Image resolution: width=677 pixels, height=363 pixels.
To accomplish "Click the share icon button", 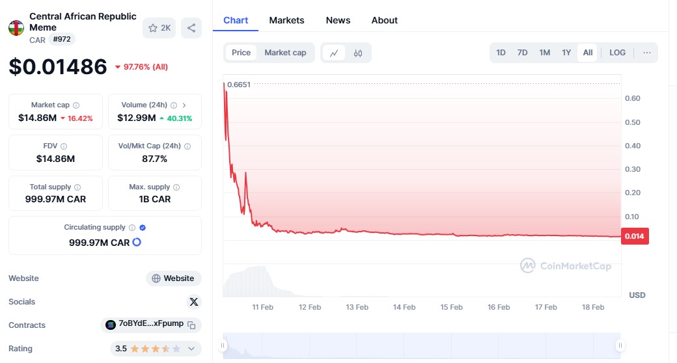I will (191, 28).
